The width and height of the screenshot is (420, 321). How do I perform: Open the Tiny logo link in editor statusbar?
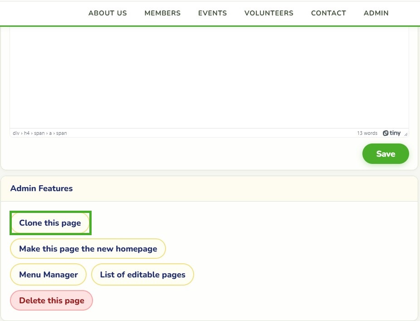[x=391, y=133]
